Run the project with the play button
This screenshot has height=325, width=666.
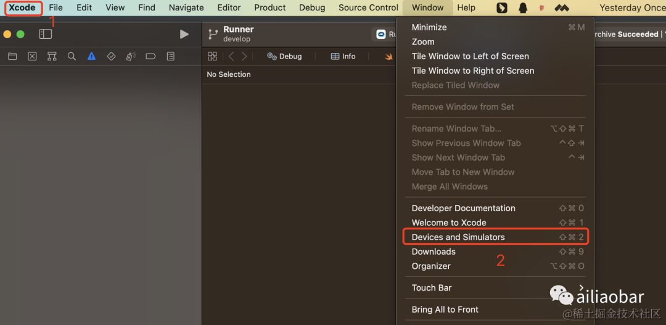click(184, 34)
